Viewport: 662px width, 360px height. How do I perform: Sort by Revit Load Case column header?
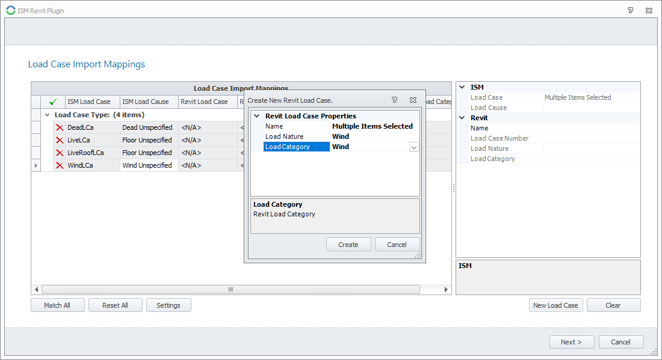(208, 102)
